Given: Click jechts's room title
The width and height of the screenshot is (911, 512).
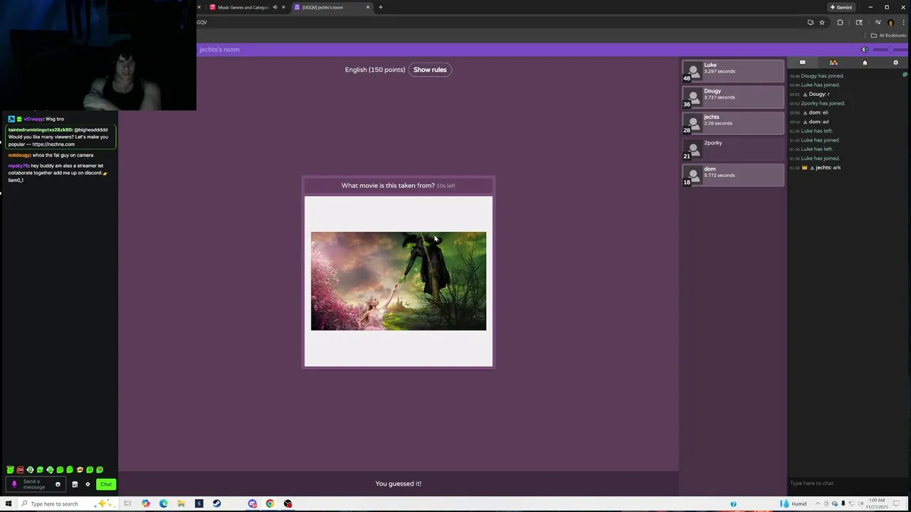Looking at the screenshot, I should (x=219, y=50).
